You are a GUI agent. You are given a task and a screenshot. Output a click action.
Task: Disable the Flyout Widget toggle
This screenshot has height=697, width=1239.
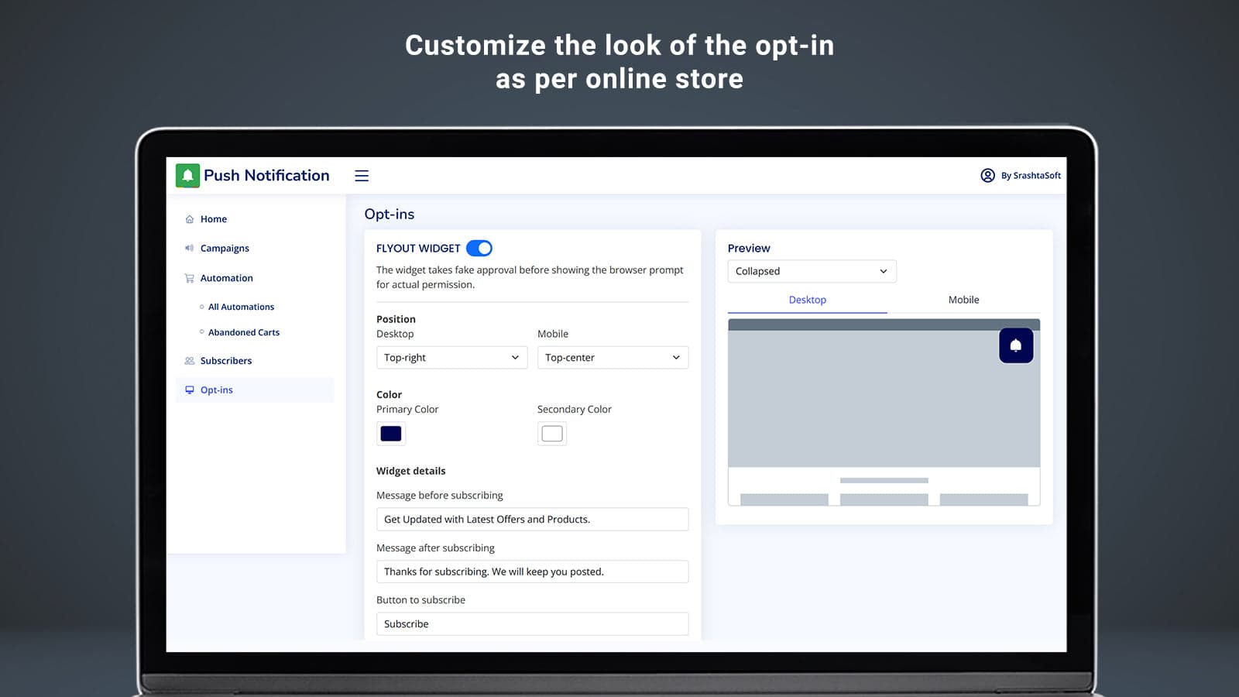pos(479,249)
